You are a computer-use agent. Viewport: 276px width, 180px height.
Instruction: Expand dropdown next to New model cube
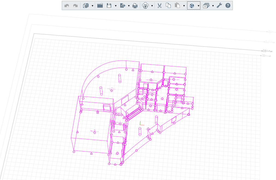click(92, 6)
